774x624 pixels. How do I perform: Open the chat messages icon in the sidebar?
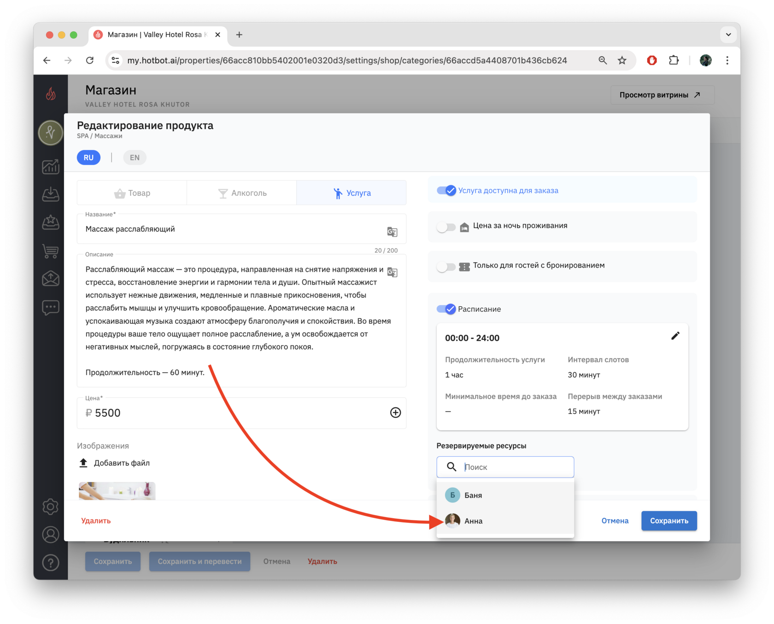(51, 307)
